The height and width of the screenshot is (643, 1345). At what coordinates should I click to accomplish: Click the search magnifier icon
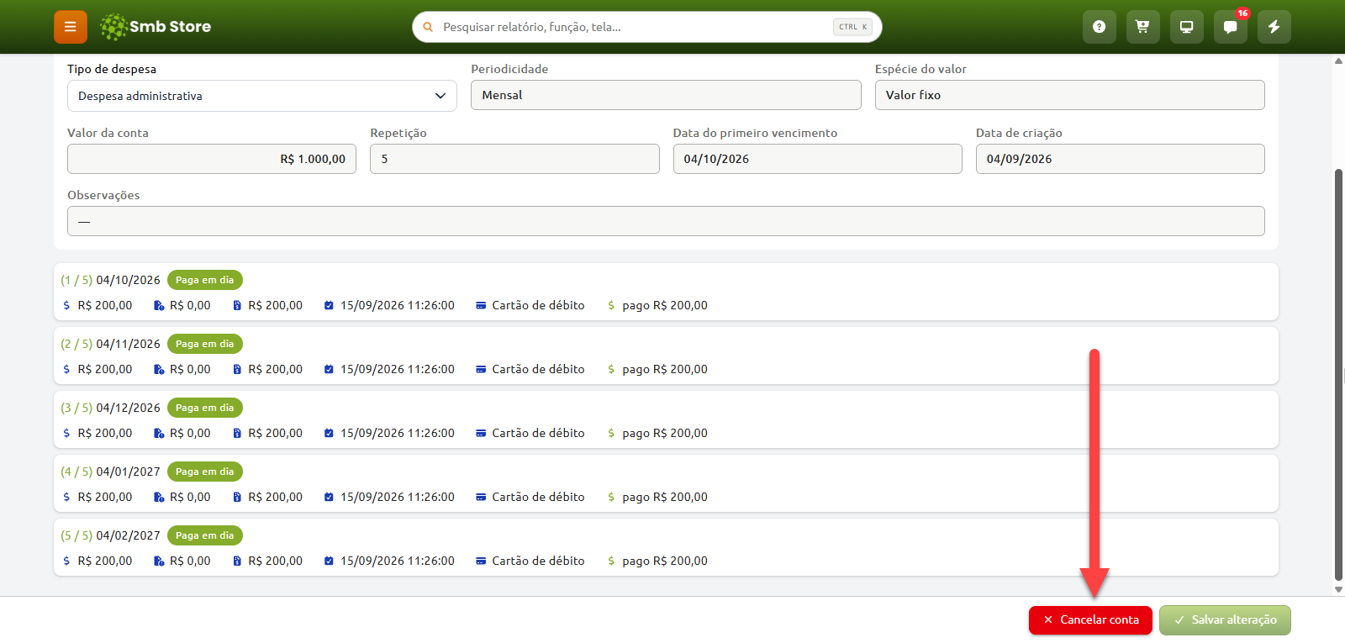click(x=428, y=27)
